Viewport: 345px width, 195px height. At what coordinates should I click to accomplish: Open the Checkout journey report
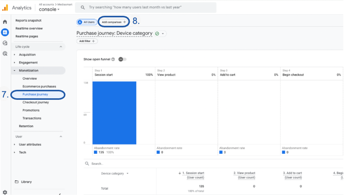pyautogui.click(x=36, y=103)
